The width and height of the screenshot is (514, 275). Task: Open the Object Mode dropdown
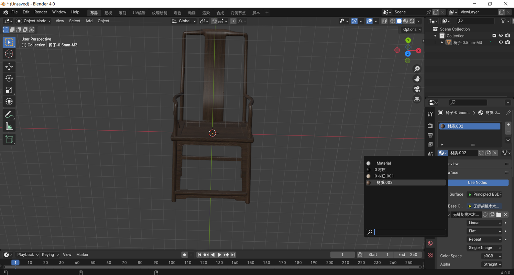(34, 21)
